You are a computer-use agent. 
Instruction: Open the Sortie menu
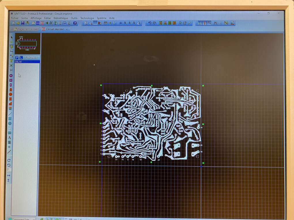coord(24,18)
